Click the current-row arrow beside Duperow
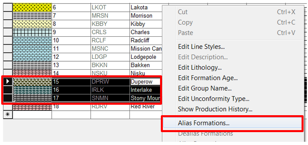Image resolution: width=308 pixels, height=145 pixels. coord(8,82)
